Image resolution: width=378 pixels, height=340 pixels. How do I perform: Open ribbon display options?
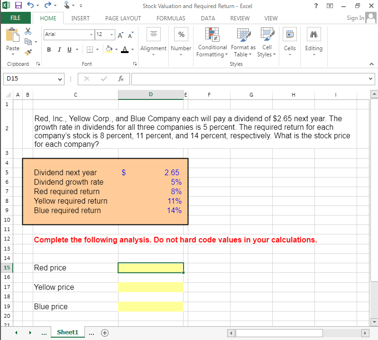coord(330,6)
